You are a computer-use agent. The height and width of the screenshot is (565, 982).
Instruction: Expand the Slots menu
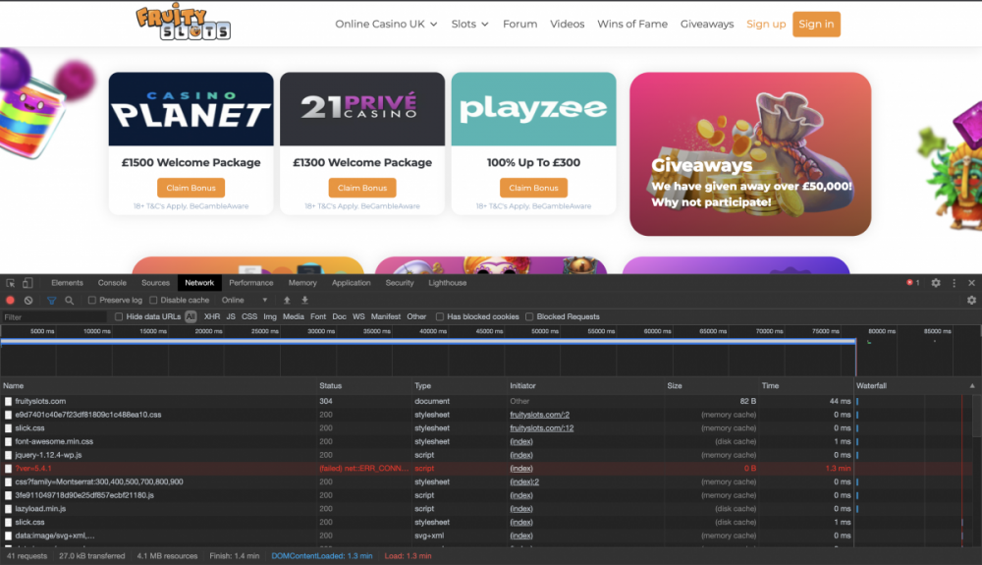pyautogui.click(x=469, y=24)
